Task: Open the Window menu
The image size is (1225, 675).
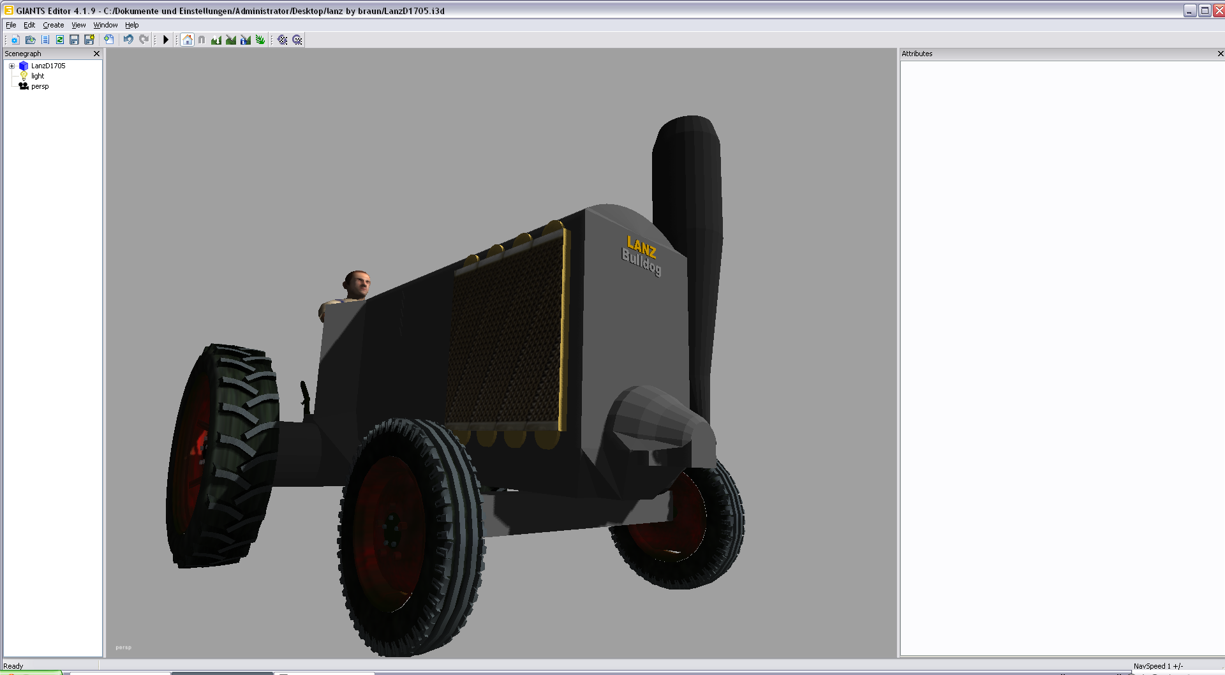Action: pos(105,25)
